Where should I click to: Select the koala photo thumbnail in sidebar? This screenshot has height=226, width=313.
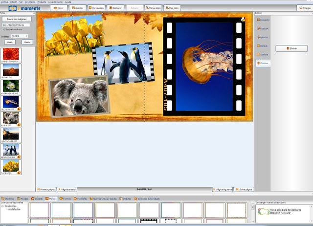(x=11, y=117)
